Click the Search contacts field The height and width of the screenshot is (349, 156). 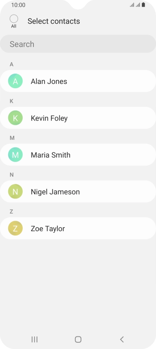(x=78, y=44)
